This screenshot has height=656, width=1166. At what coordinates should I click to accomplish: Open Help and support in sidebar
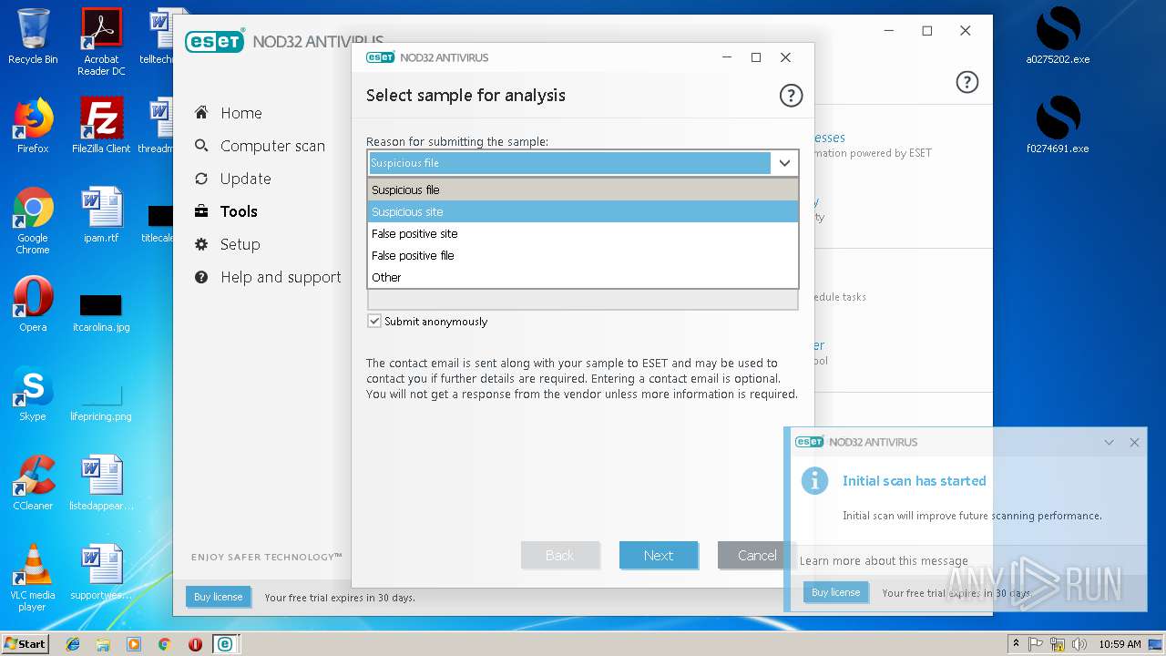[x=281, y=277]
